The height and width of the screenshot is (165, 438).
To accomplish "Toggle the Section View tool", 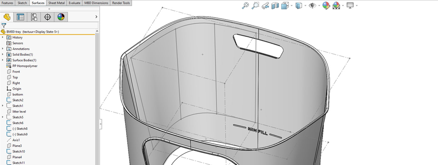I will pos(275,5).
